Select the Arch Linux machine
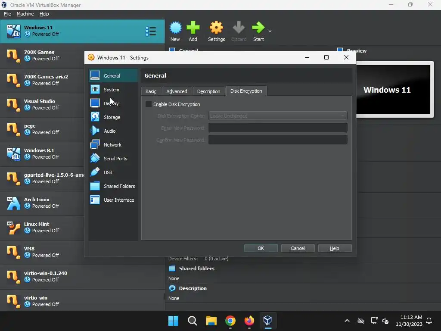The height and width of the screenshot is (331, 441). pyautogui.click(x=42, y=203)
